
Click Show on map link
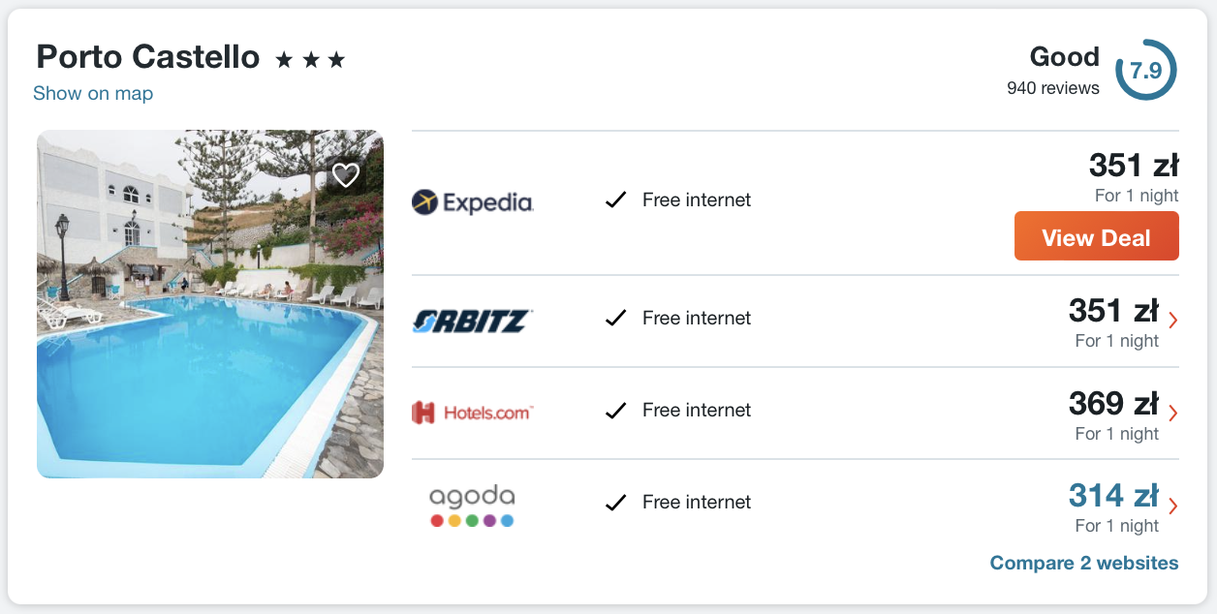click(93, 93)
